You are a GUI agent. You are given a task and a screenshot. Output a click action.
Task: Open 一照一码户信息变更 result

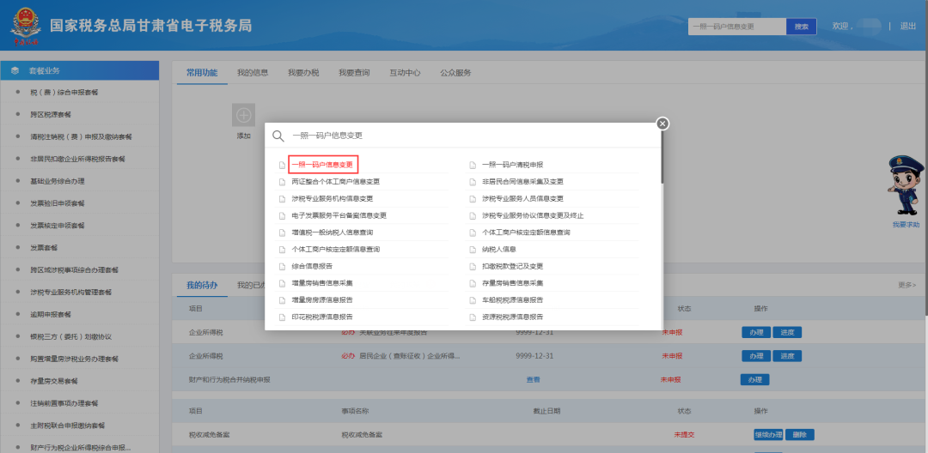pos(324,165)
